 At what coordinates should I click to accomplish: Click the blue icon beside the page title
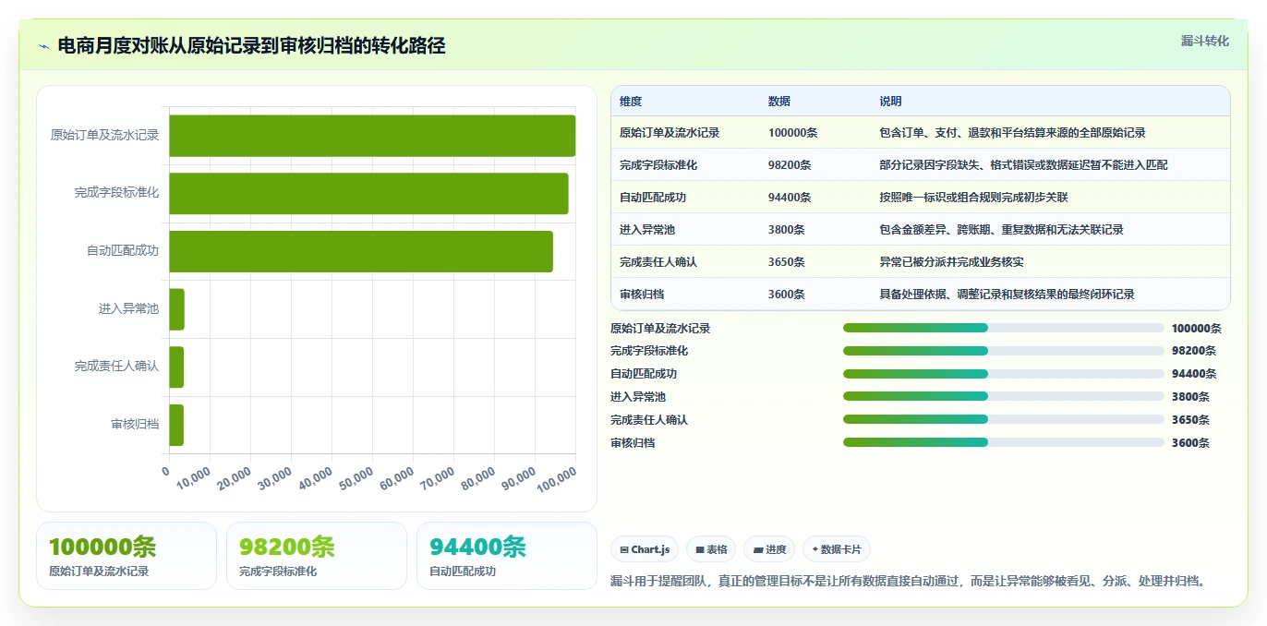[43, 46]
